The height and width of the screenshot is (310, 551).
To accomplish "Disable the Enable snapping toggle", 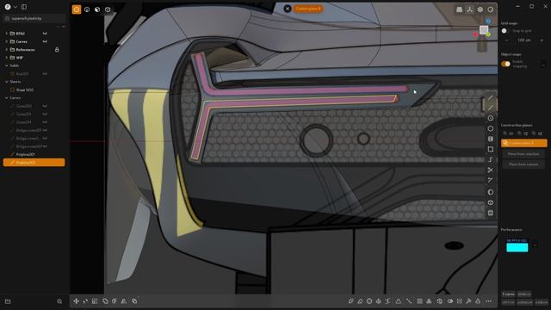I will (x=505, y=64).
